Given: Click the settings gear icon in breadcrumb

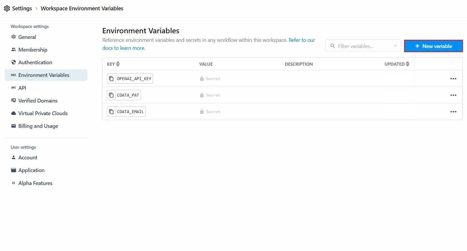Looking at the screenshot, I should [x=7, y=9].
